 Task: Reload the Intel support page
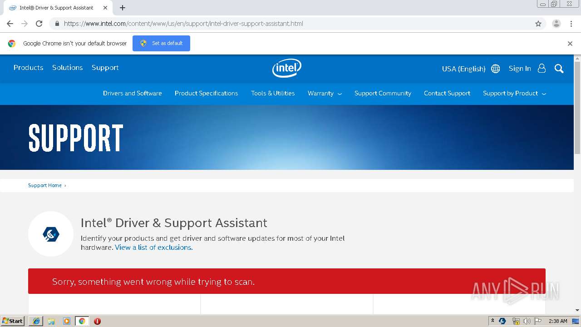click(39, 24)
